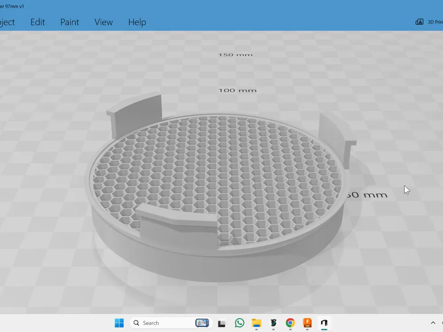Viewport: 443px width, 332px height.
Task: Open Task View from the taskbar
Action: point(222,323)
